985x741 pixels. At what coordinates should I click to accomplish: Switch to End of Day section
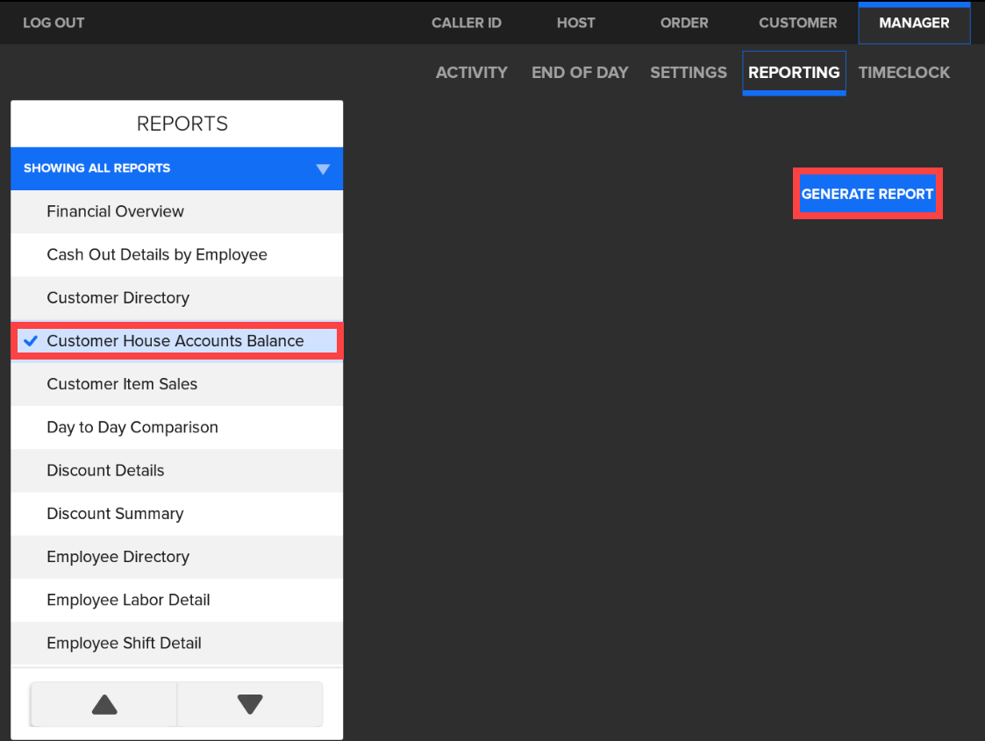coord(580,73)
